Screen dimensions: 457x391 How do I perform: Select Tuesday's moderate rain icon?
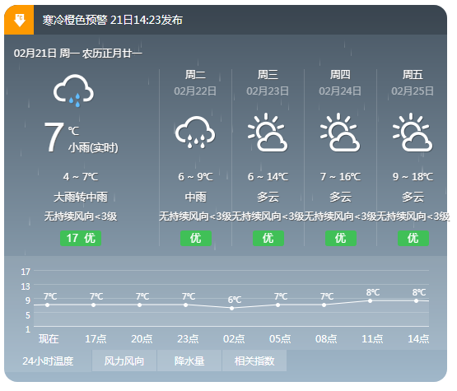click(x=195, y=133)
